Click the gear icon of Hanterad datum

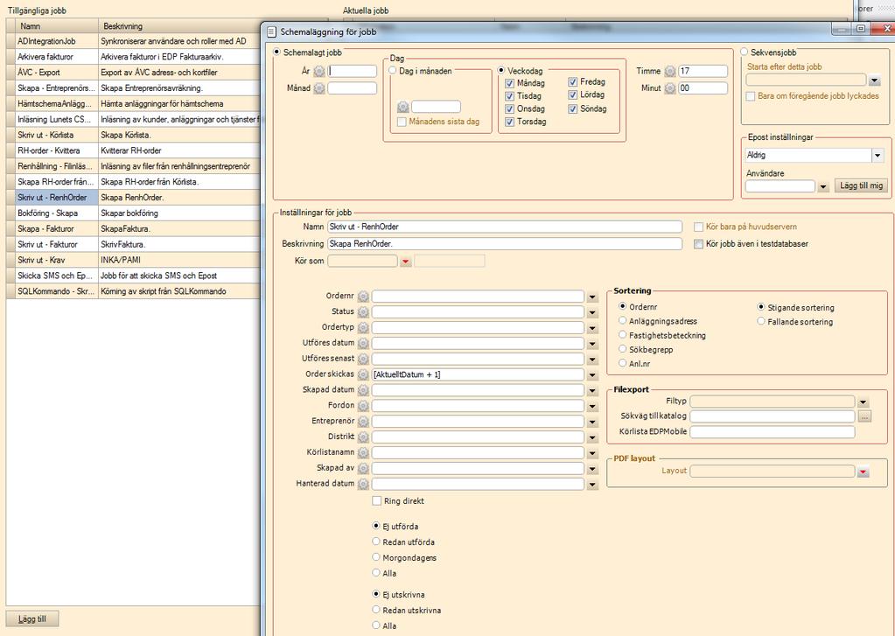tap(363, 484)
